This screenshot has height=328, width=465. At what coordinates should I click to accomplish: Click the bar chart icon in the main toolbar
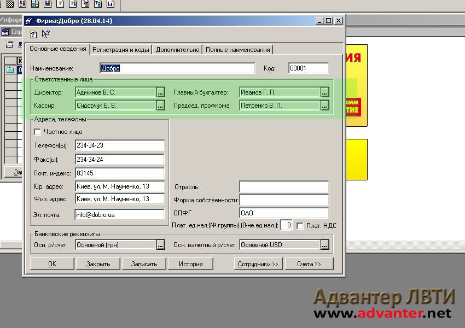tap(111, 4)
